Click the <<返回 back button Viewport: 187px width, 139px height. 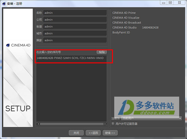pos(93,133)
